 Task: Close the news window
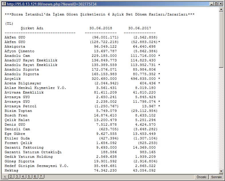[x=221, y=4]
